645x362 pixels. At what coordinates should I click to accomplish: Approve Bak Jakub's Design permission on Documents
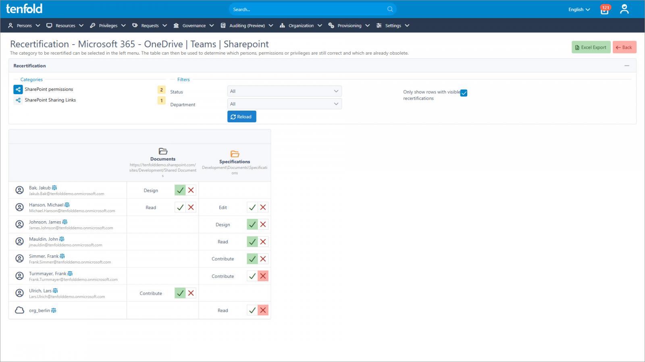(x=180, y=190)
